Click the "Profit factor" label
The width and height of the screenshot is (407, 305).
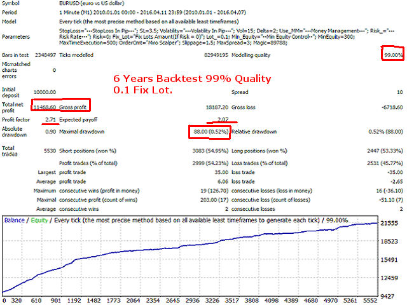tap(16, 119)
